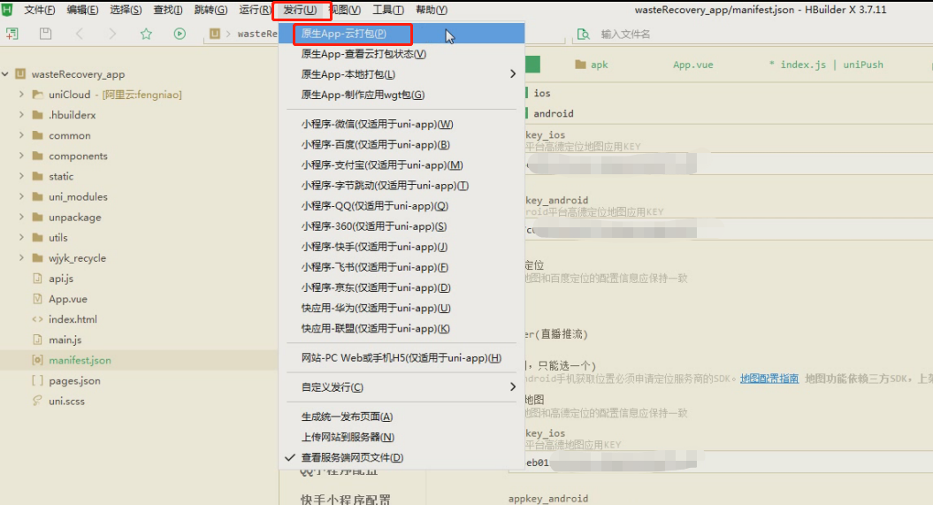Click the bookmark star icon

[x=146, y=34]
